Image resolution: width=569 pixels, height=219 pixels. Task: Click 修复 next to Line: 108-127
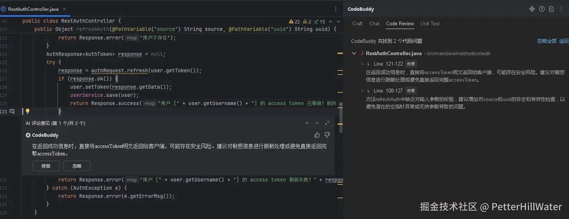click(411, 91)
